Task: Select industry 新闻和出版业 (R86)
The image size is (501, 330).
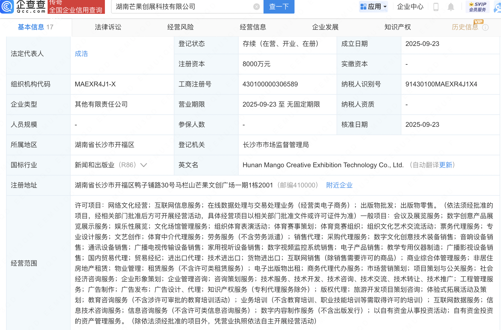Action: click(x=105, y=165)
